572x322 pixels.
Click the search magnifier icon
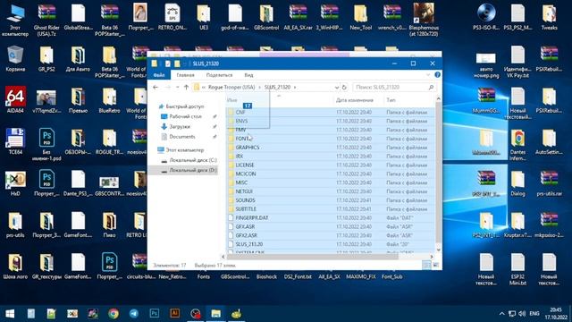(x=431, y=88)
